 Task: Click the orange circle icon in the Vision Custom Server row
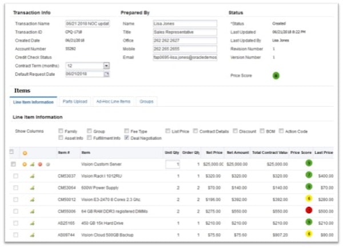click(25, 164)
